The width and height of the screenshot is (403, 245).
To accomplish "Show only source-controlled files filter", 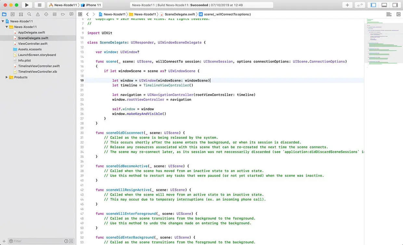I will point(71,241).
